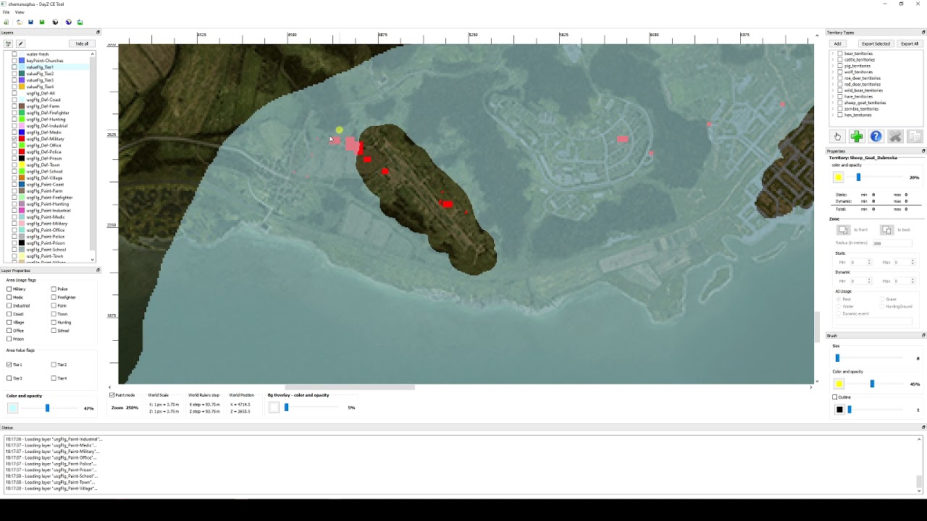Screen dimensions: 927x521
Task: Select the hand pan tool in Territory Types
Action: point(837,137)
